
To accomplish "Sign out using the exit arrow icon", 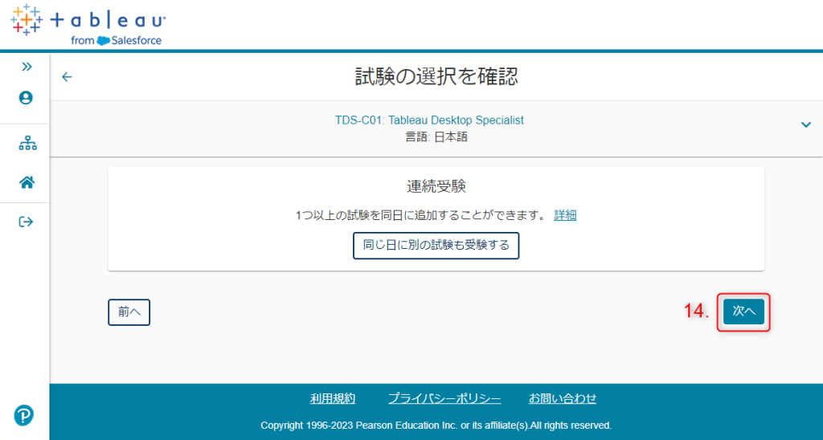I will pos(26,222).
